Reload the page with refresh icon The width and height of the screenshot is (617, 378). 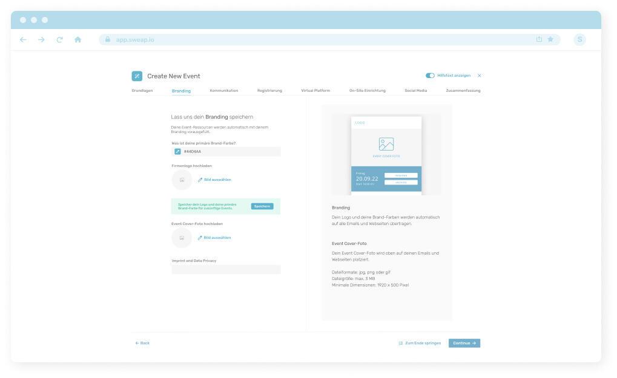click(x=59, y=39)
